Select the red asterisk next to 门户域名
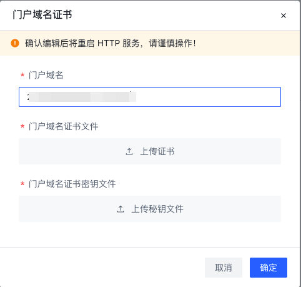This screenshot has width=301, height=287. coord(22,75)
